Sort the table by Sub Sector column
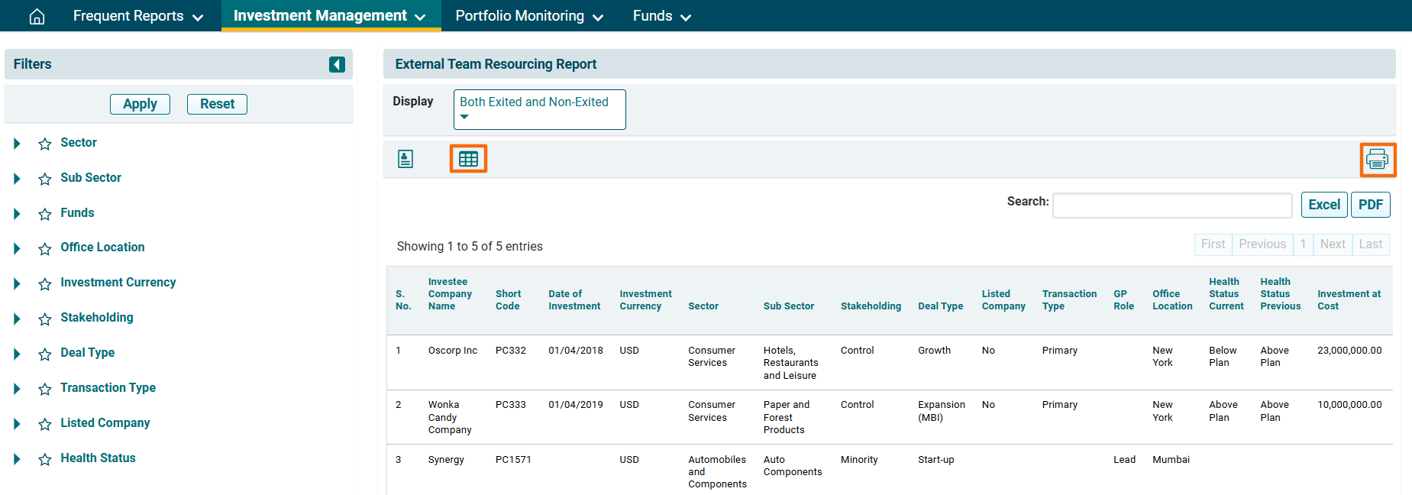 click(788, 306)
